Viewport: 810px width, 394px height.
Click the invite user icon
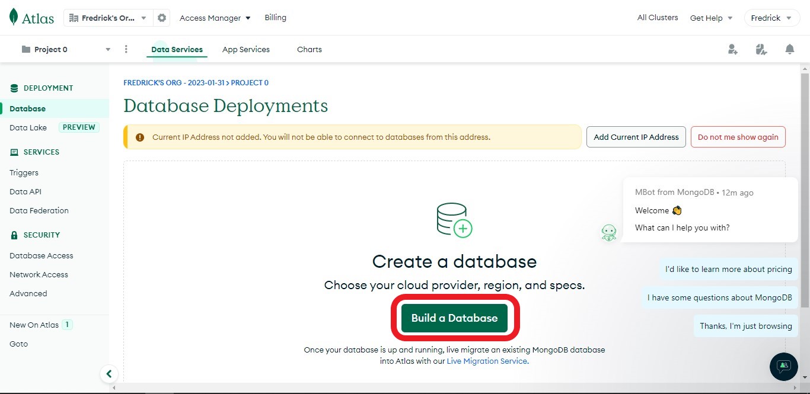733,49
